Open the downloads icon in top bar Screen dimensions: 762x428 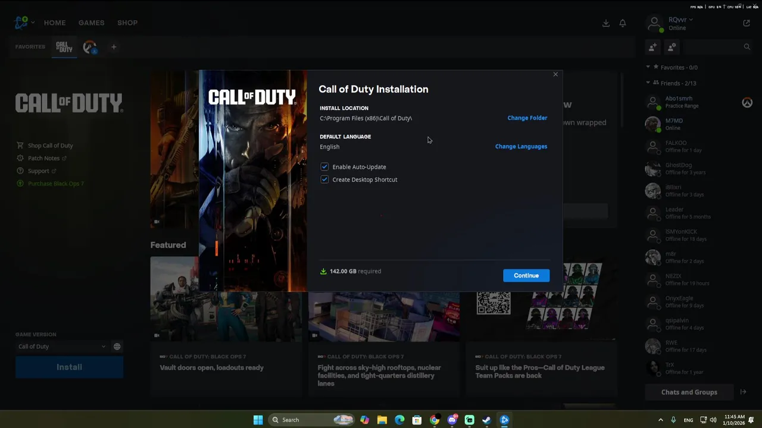[605, 23]
